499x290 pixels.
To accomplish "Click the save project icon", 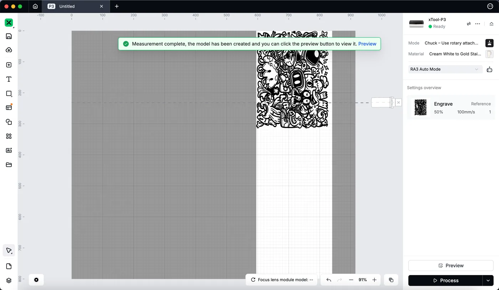I will [9, 36].
